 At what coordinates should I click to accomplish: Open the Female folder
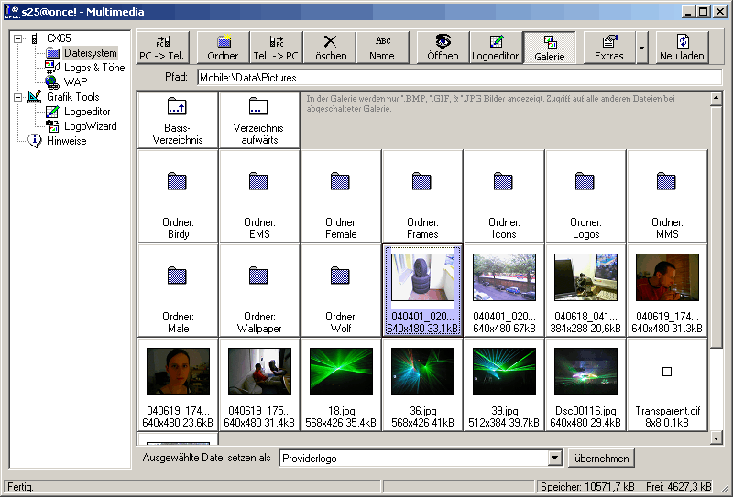341,196
